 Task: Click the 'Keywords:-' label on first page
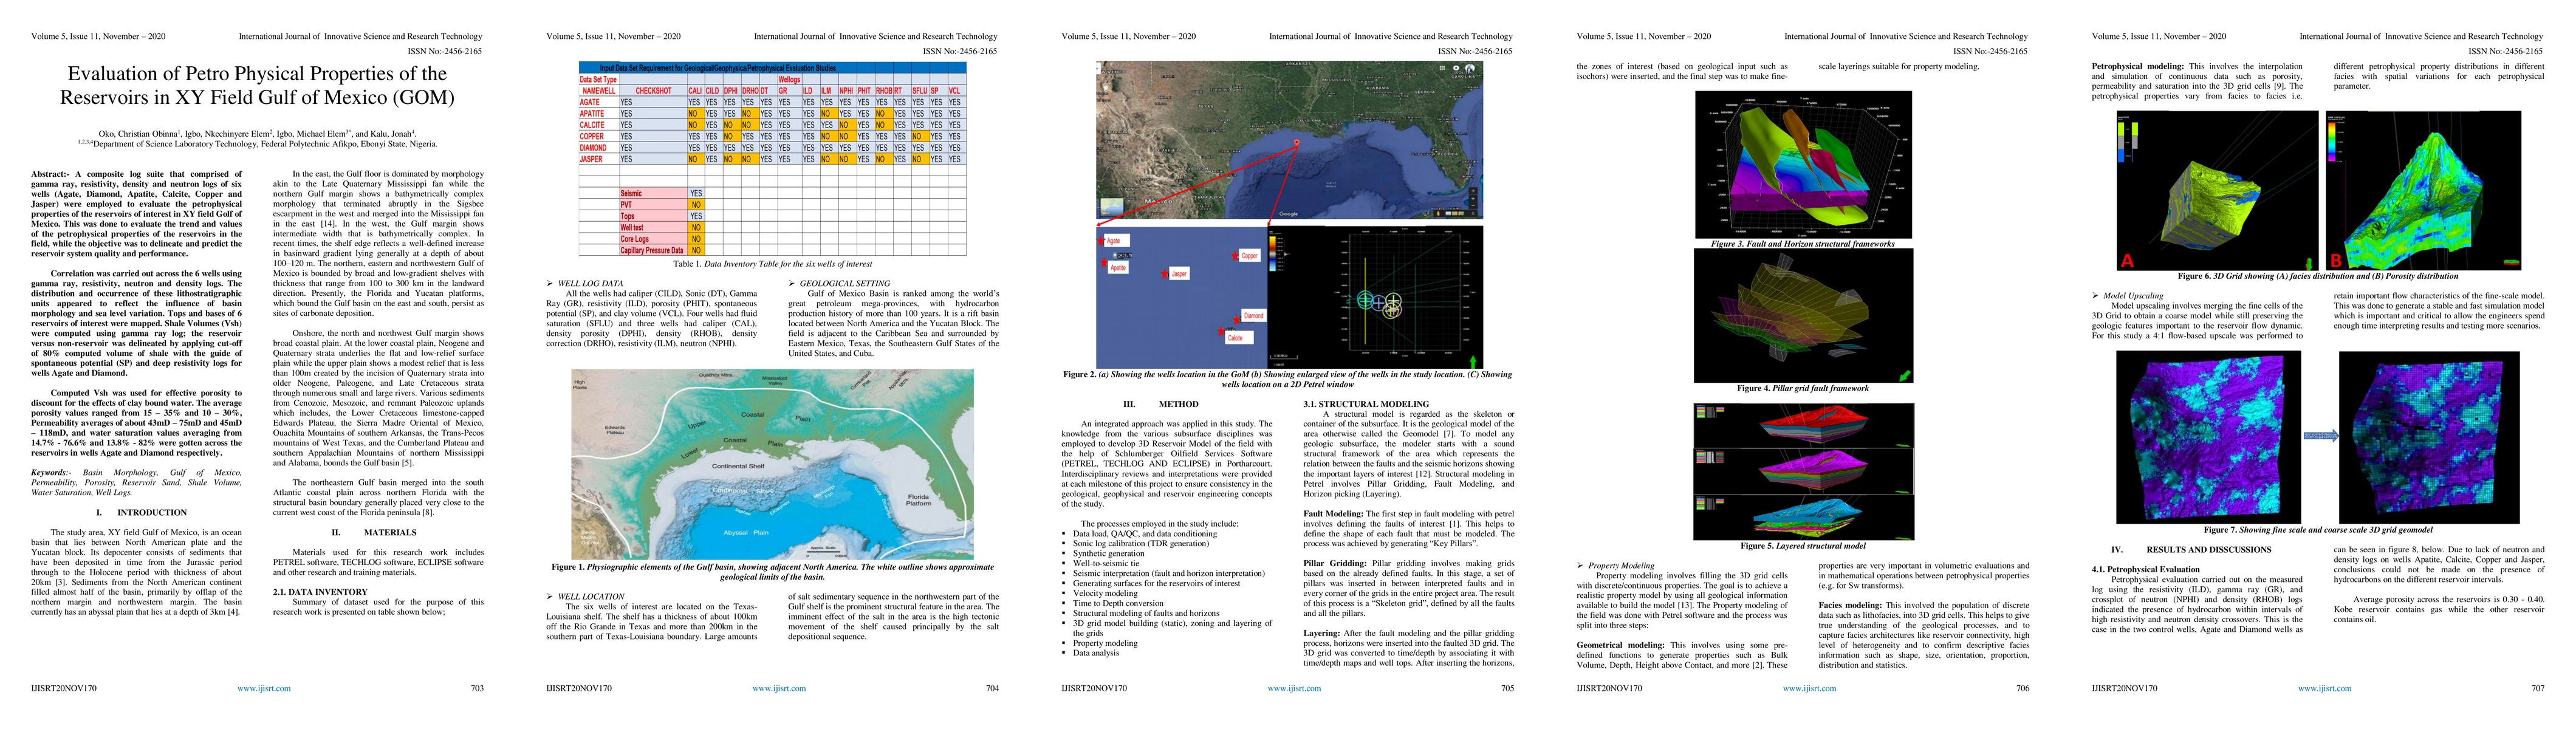(x=51, y=472)
